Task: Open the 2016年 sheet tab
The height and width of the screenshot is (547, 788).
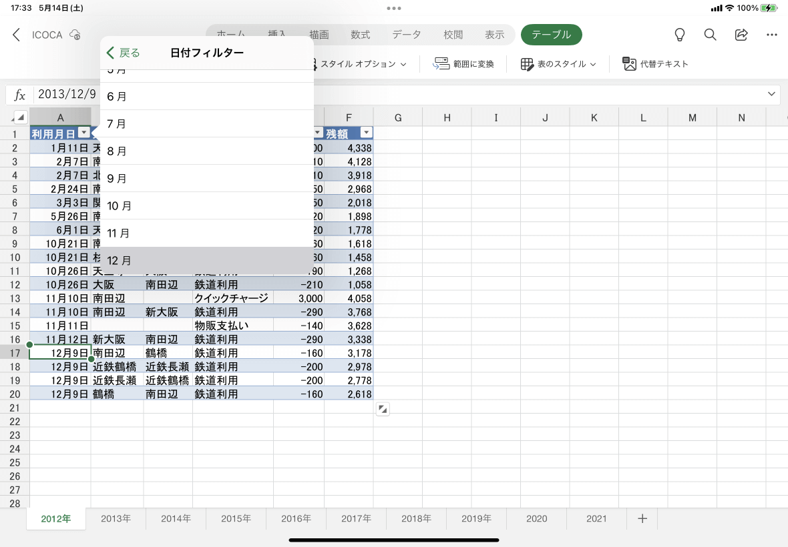Action: click(x=296, y=518)
